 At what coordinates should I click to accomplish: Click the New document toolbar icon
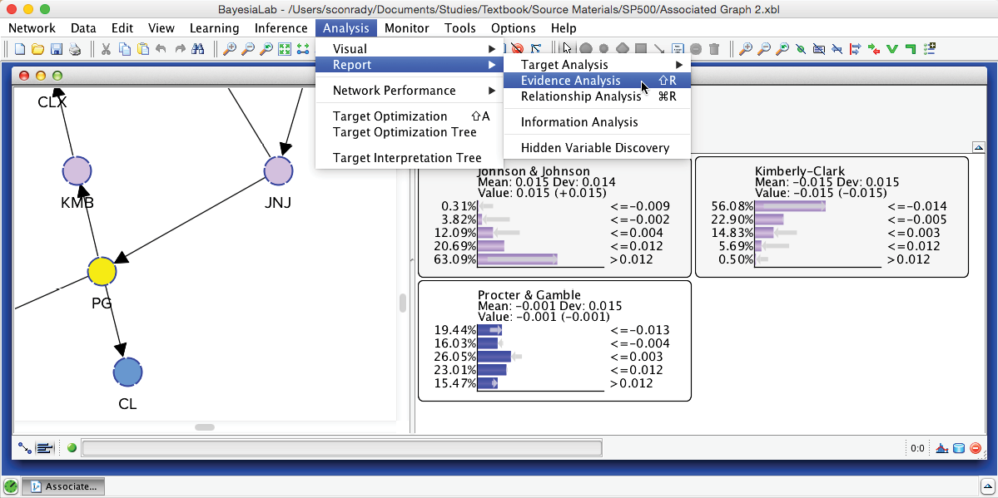tap(20, 50)
